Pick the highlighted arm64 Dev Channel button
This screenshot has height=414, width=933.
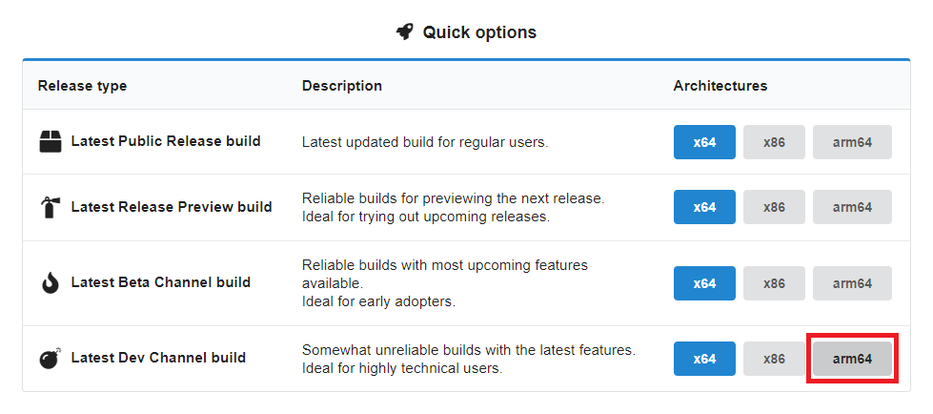coord(852,359)
